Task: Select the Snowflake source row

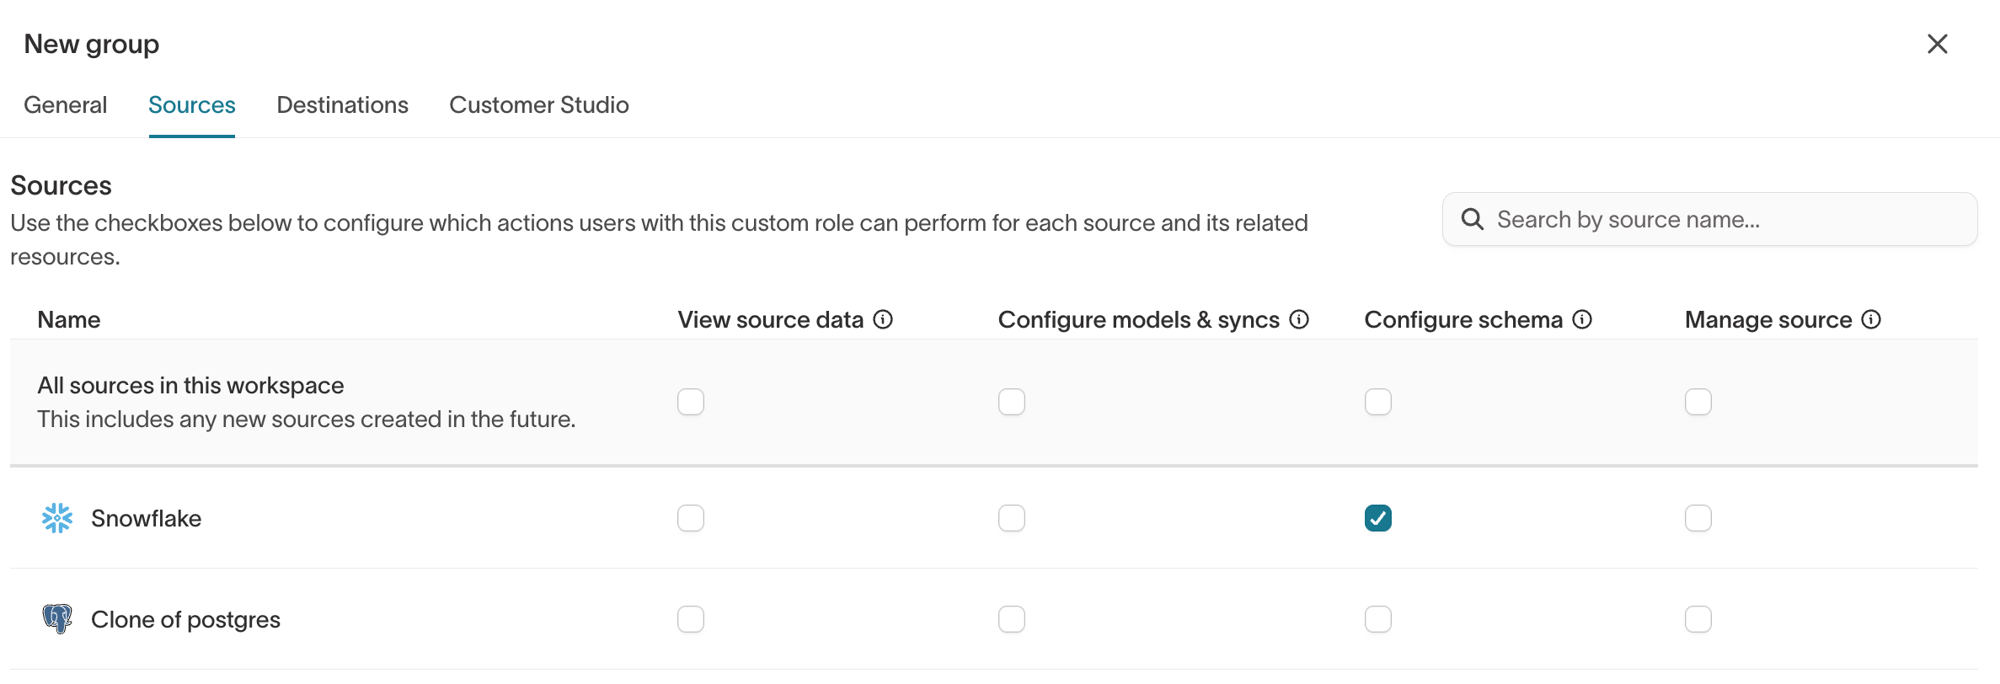Action: pos(147,518)
